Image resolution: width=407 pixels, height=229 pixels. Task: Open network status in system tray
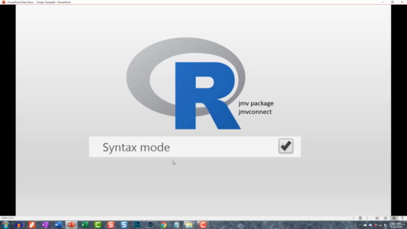click(x=380, y=225)
